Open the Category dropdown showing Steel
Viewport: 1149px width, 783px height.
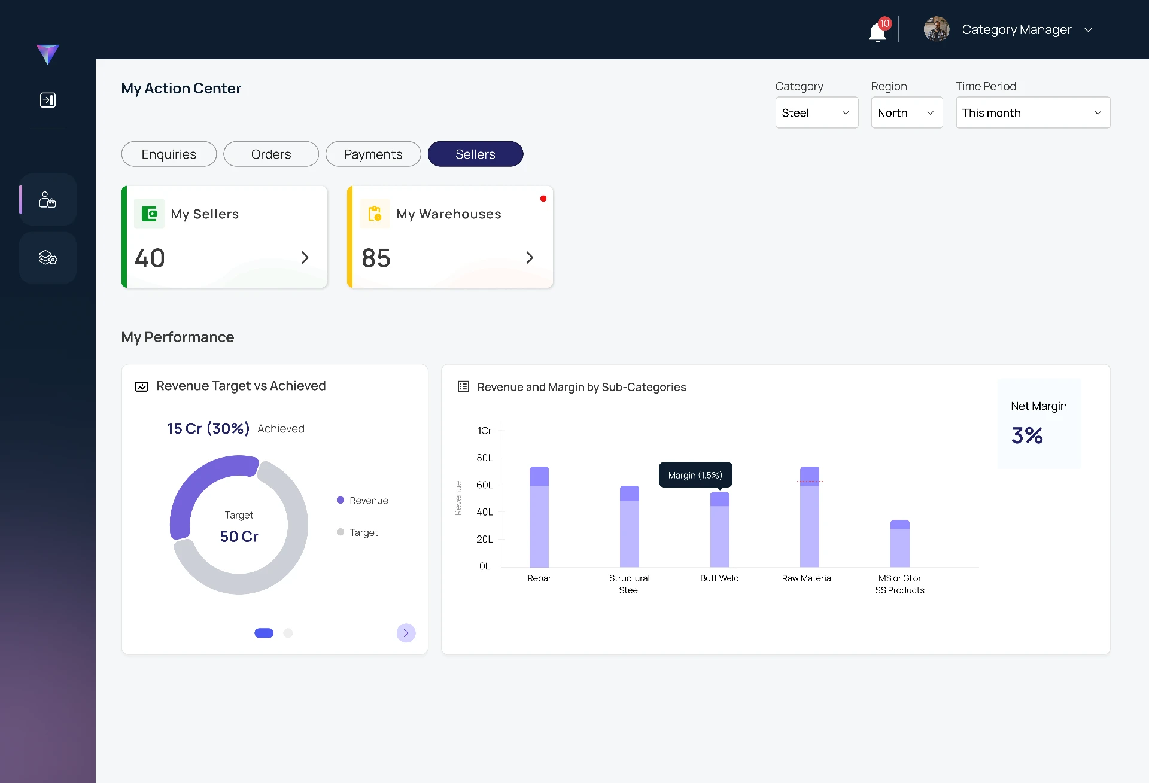(816, 112)
